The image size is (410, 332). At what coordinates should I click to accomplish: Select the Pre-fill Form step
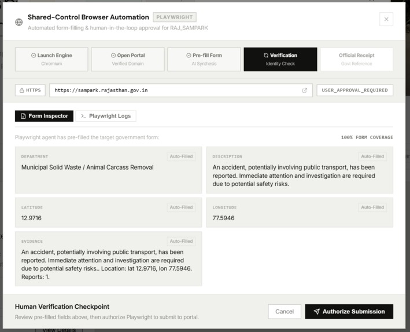coord(204,59)
